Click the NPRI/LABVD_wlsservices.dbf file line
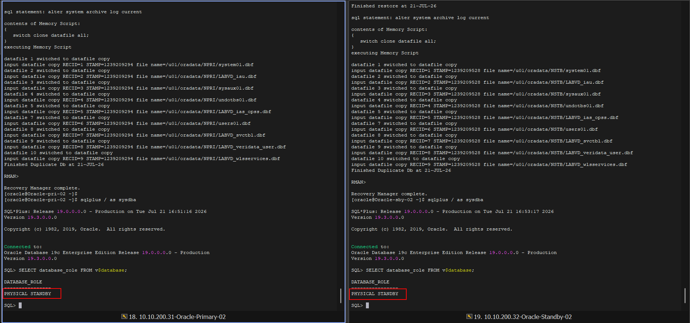Screen dimensions: 690x323 [142, 159]
